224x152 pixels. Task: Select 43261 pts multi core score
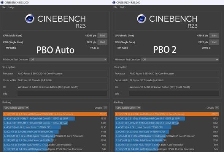click(x=91, y=36)
